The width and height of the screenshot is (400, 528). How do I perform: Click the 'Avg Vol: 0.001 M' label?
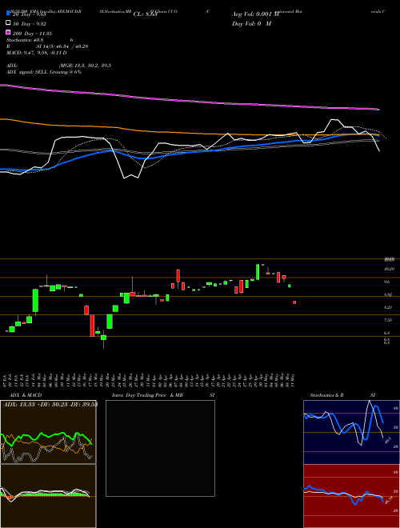tap(255, 14)
